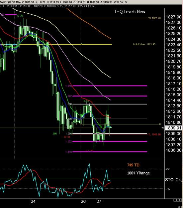Select the 24 date marker on time axis
This screenshot has width=183, height=208.
pos(33,201)
